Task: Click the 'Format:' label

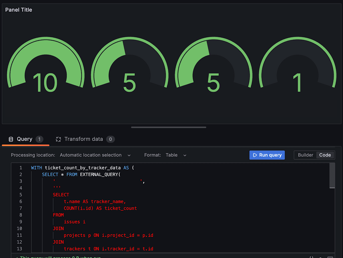Action: coord(153,155)
